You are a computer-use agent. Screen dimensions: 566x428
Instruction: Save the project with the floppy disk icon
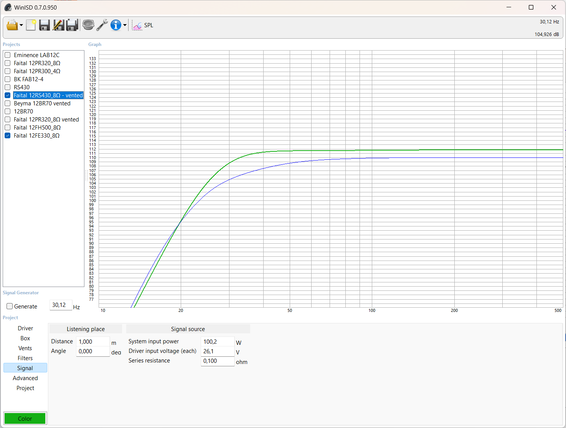45,25
